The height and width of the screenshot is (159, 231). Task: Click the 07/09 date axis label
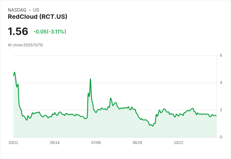[x=96, y=143]
